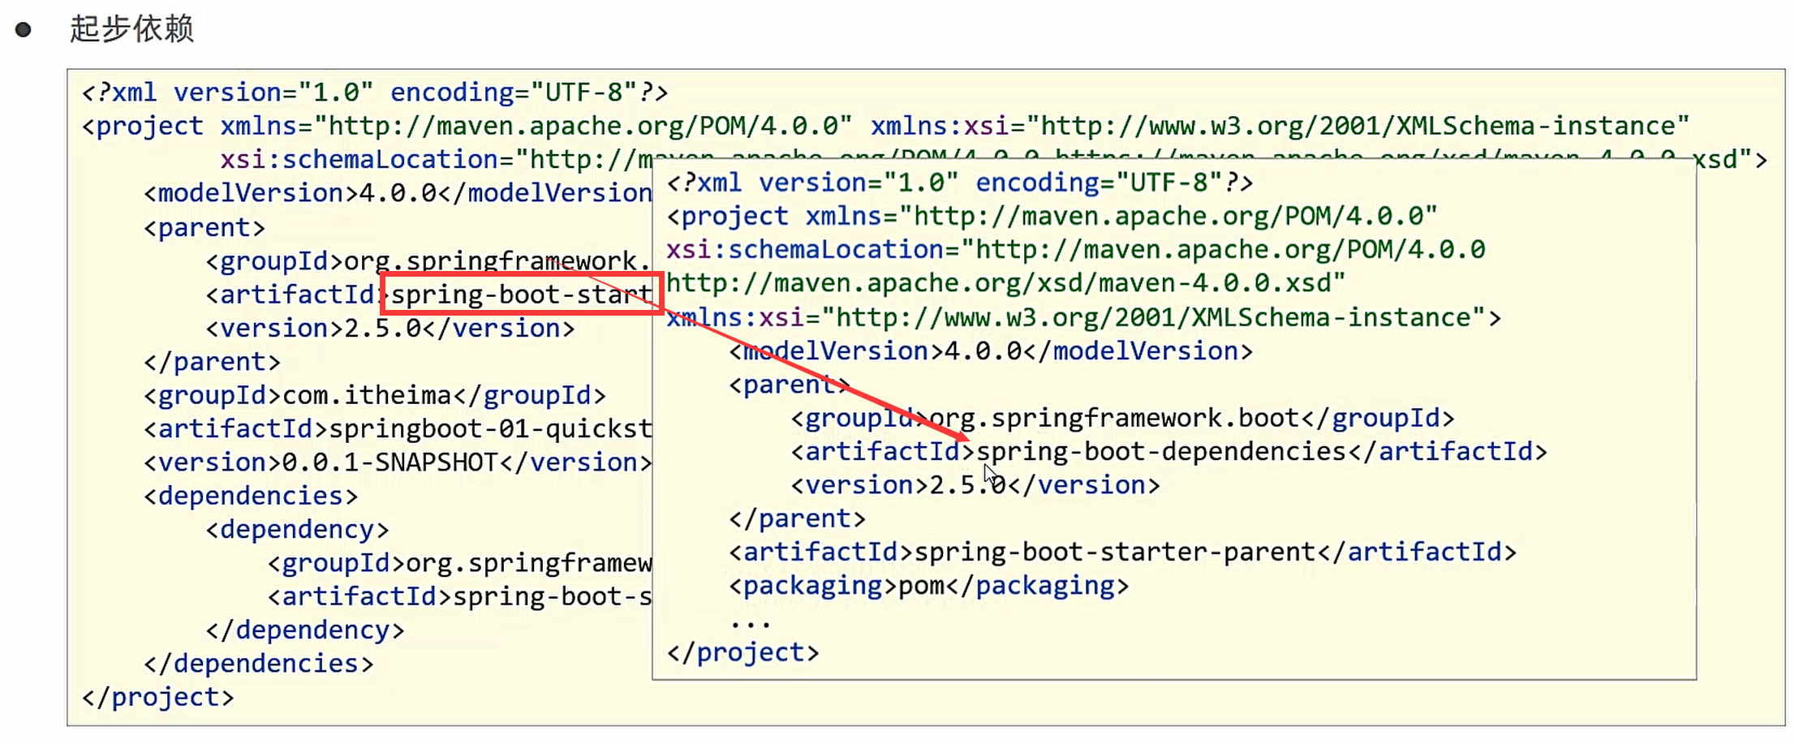Click dependency groupId org.springframew line

coord(459,563)
